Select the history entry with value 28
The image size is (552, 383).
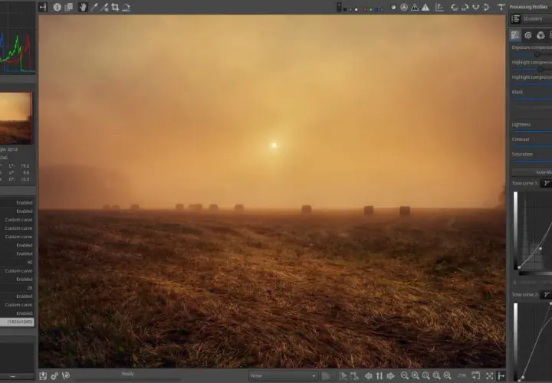[17, 288]
